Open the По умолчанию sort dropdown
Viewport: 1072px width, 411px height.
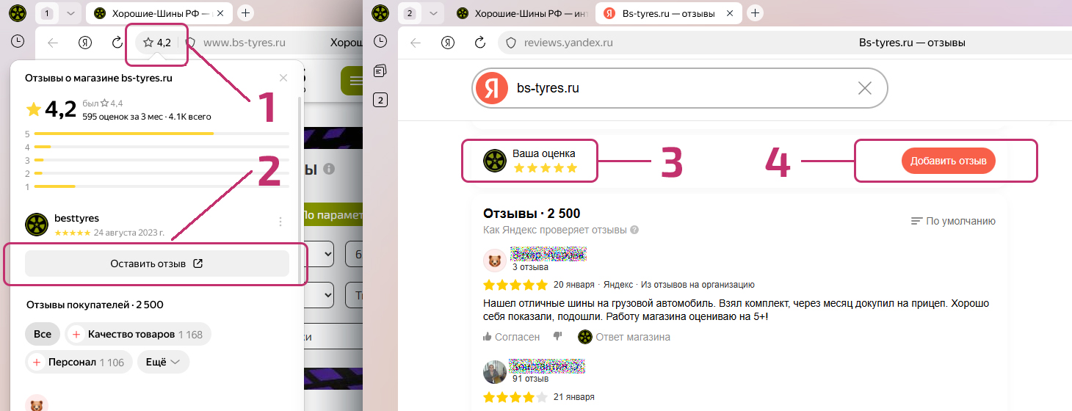point(953,221)
